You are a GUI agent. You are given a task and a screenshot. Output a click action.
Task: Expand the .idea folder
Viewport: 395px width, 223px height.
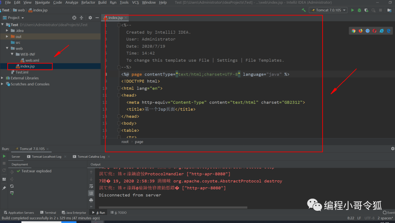pyautogui.click(x=7, y=30)
